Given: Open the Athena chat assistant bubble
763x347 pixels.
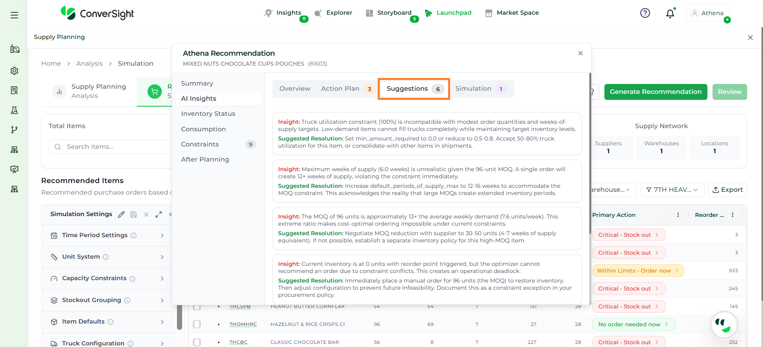Looking at the screenshot, I should click(x=723, y=325).
